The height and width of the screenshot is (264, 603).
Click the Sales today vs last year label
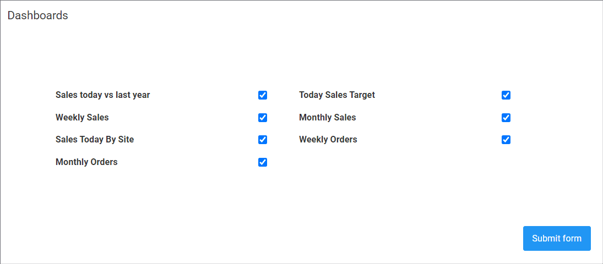(x=102, y=95)
